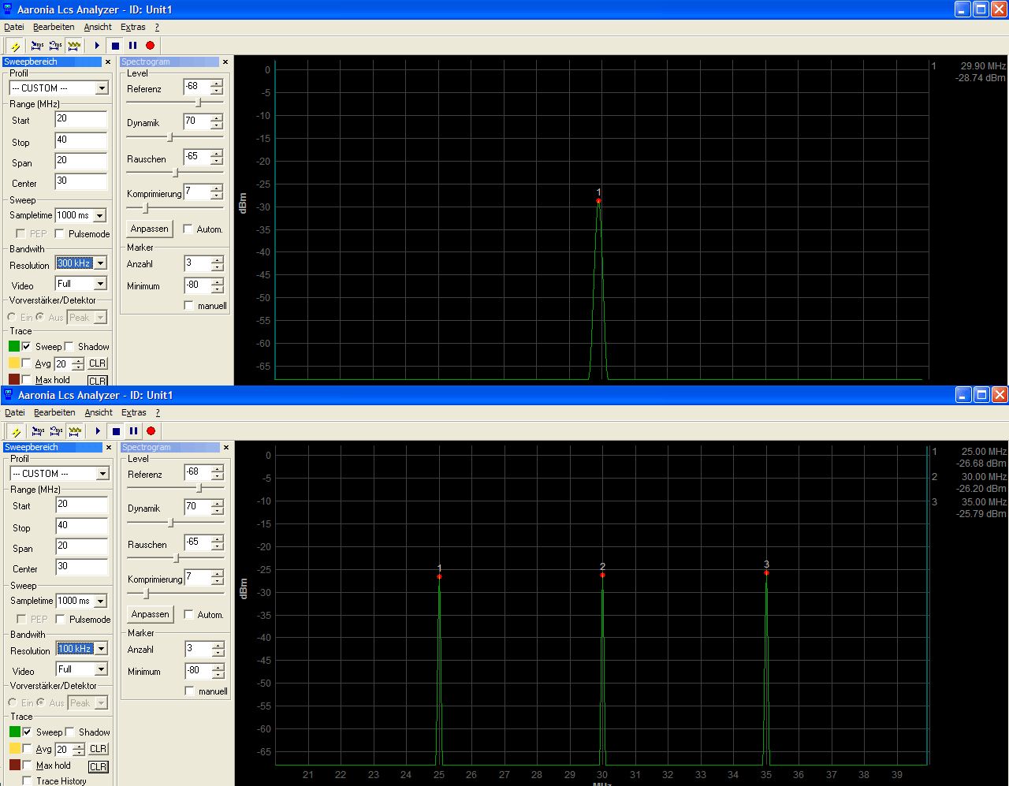
Task: Click the stop square icon in the lower window
Action: tap(116, 431)
